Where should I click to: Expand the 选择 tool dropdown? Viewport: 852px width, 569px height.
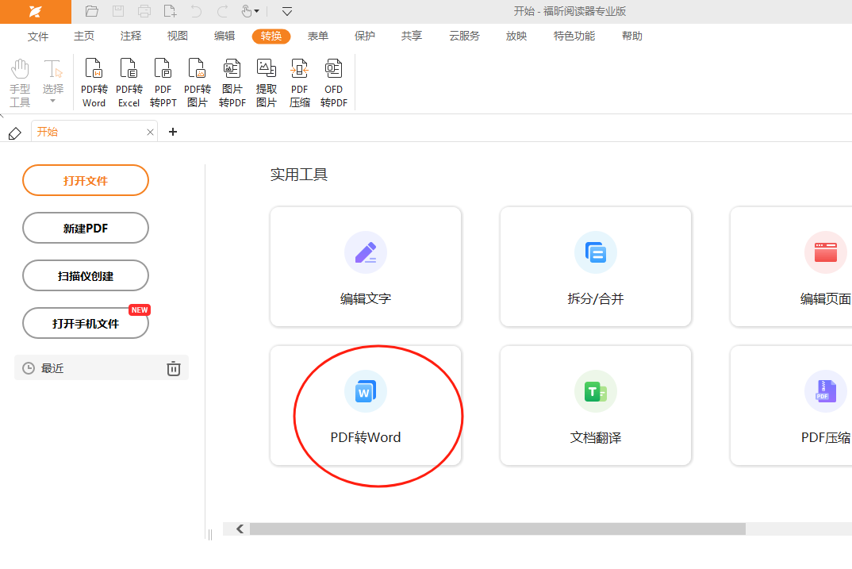(x=53, y=101)
